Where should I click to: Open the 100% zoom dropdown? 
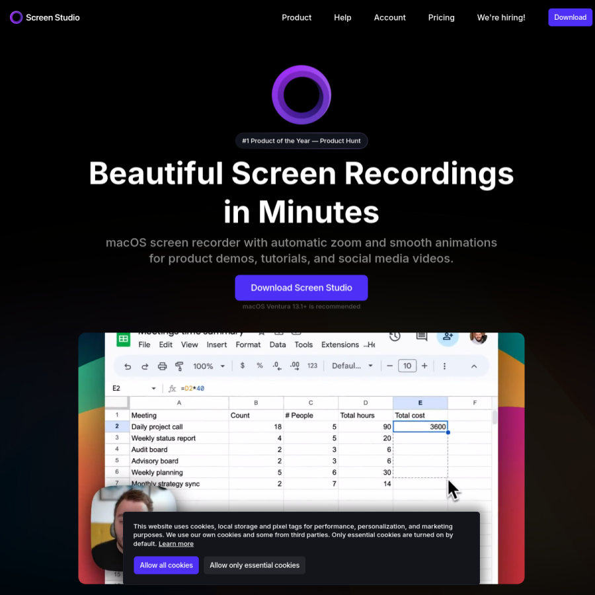[x=209, y=366]
